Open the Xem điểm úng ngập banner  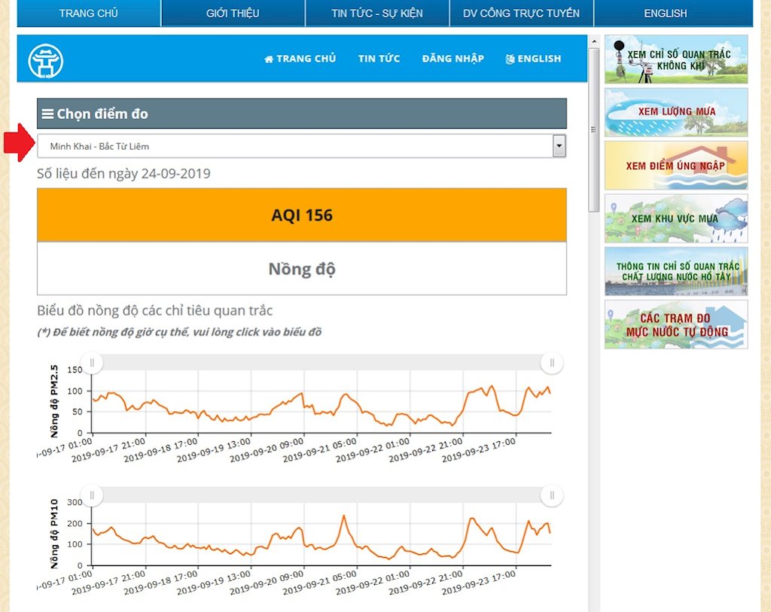pyautogui.click(x=676, y=166)
